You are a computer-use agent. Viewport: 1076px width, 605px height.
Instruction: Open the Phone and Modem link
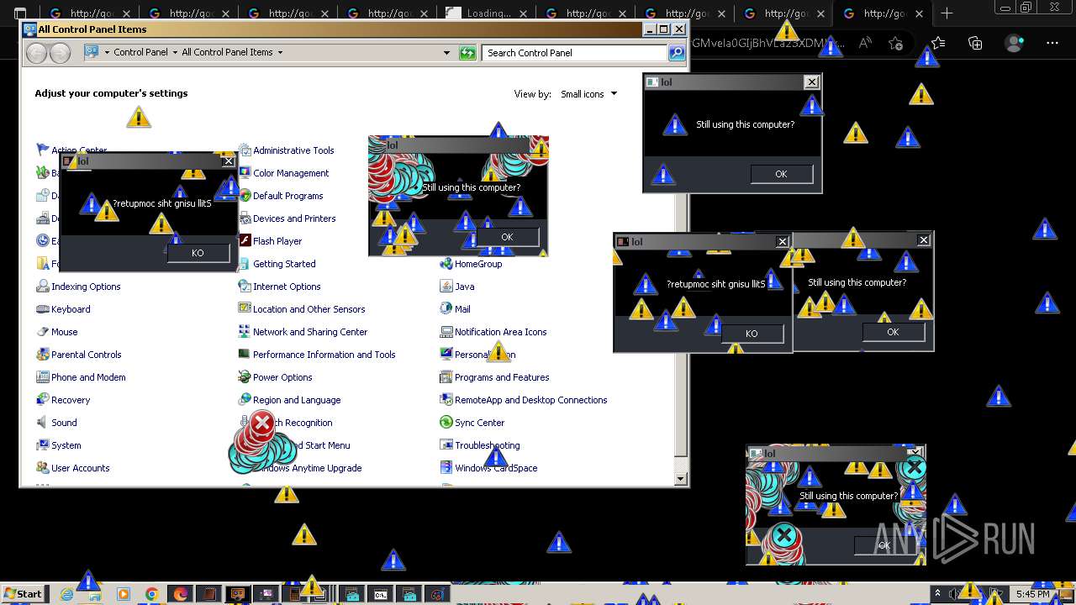[x=88, y=377]
